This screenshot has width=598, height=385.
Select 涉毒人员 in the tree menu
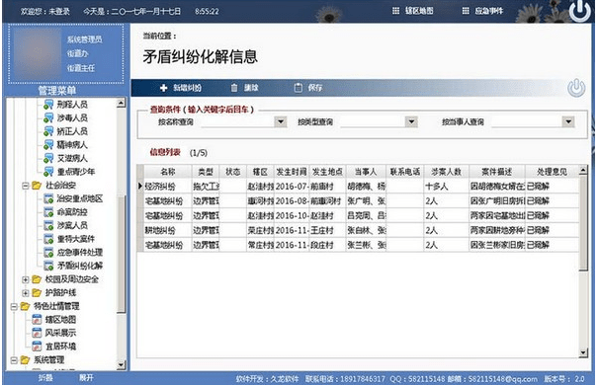[x=72, y=117]
